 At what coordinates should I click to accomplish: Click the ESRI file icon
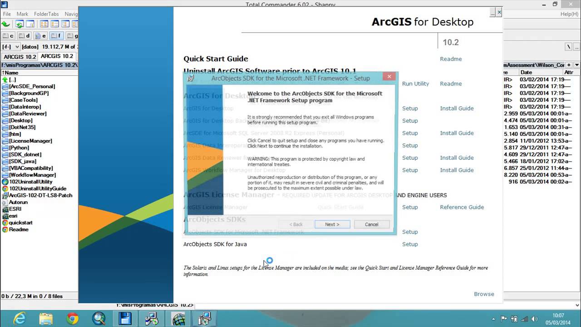5,209
